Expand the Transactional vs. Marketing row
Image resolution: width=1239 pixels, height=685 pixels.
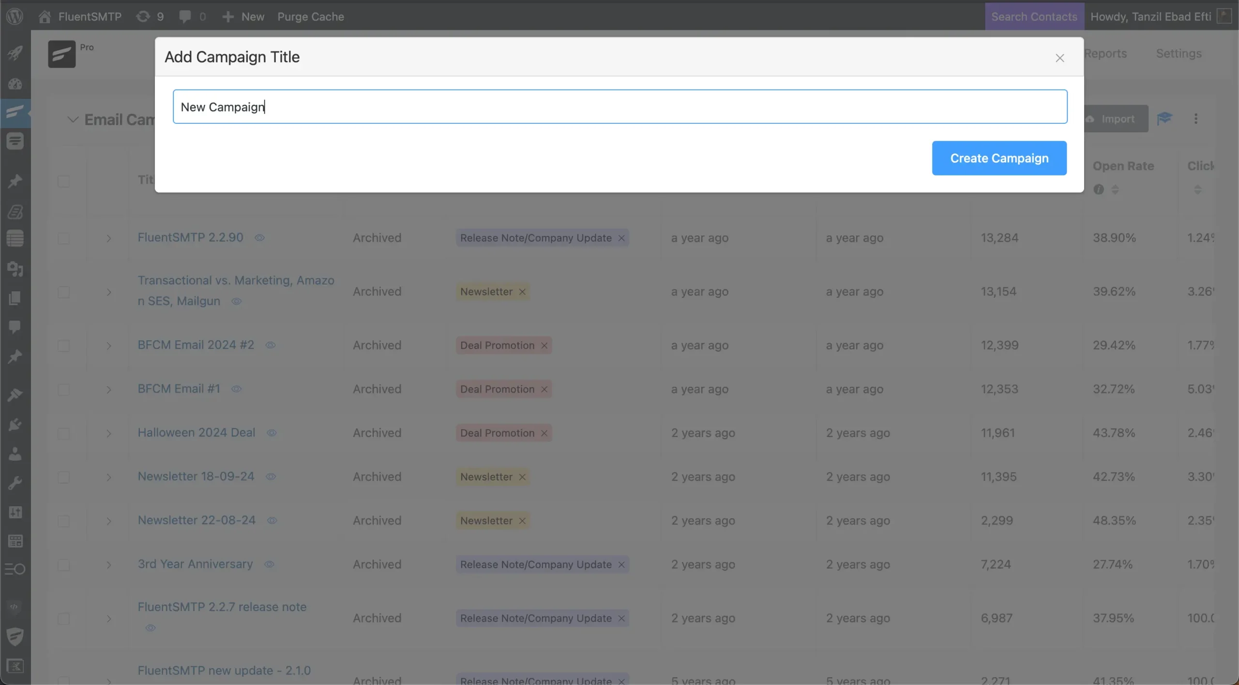click(x=109, y=292)
